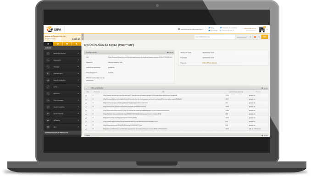Open the Panel de control sidebar icon
Image resolution: width=311 pixels, height=177 pixels.
48,54
